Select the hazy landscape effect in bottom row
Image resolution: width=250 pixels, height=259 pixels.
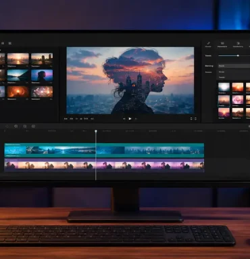pyautogui.click(x=238, y=113)
